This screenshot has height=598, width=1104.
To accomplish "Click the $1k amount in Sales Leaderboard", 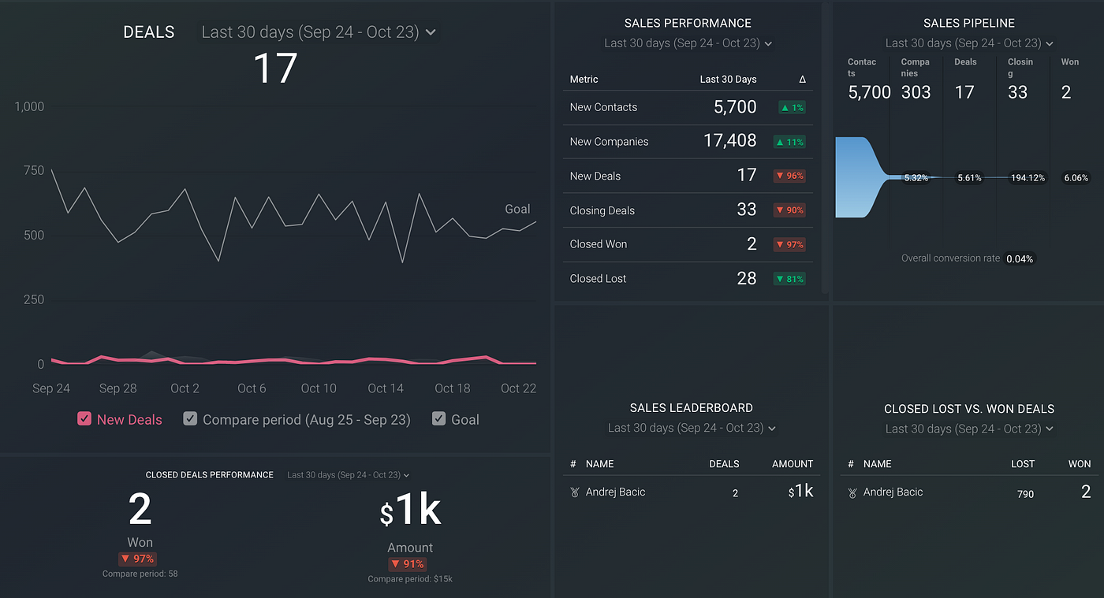I will [x=800, y=492].
